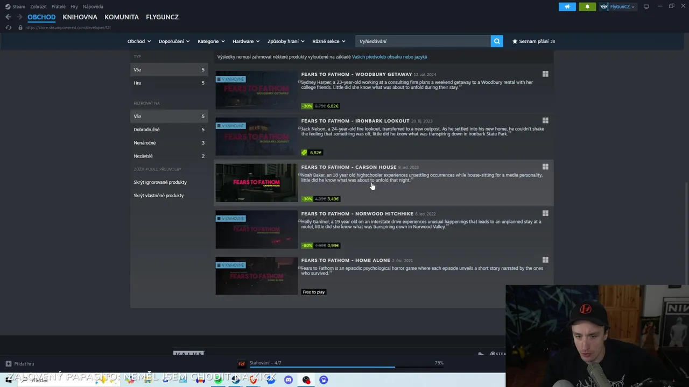Open the Hry menu

click(74, 7)
